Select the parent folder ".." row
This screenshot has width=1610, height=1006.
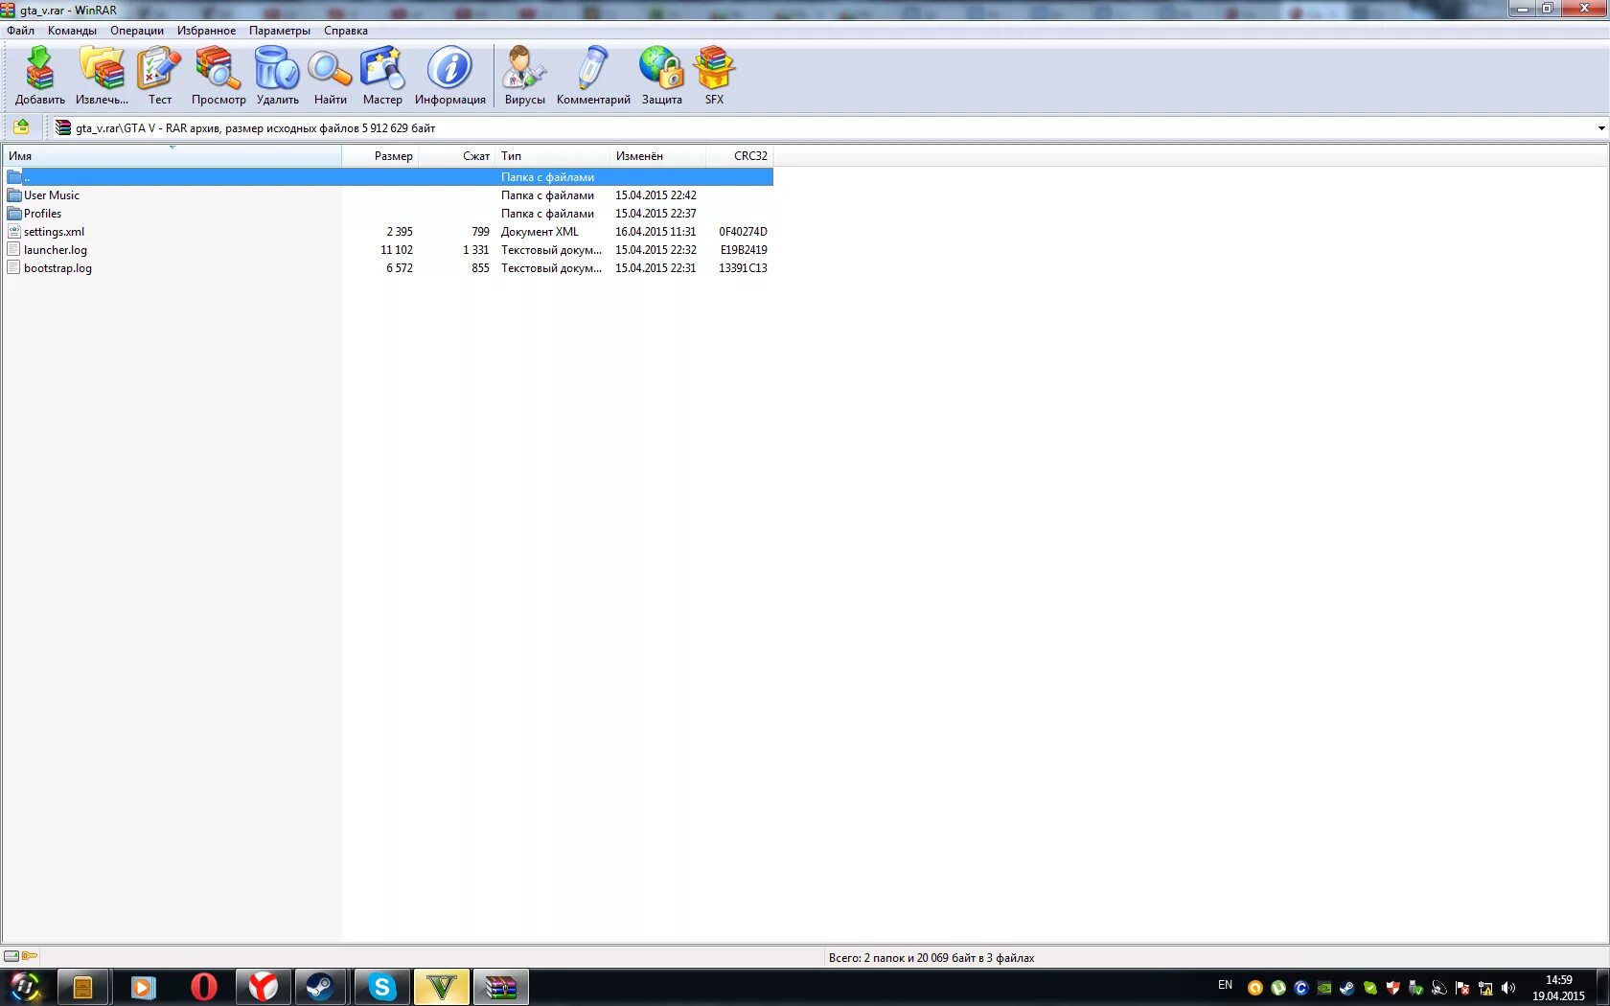(388, 177)
